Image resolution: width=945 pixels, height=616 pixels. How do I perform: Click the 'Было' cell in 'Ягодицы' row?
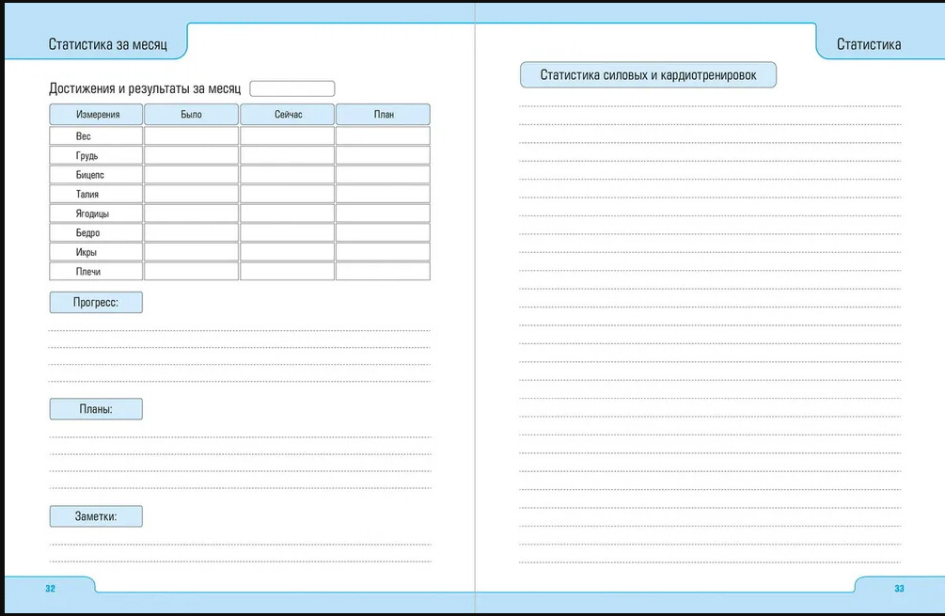click(191, 213)
